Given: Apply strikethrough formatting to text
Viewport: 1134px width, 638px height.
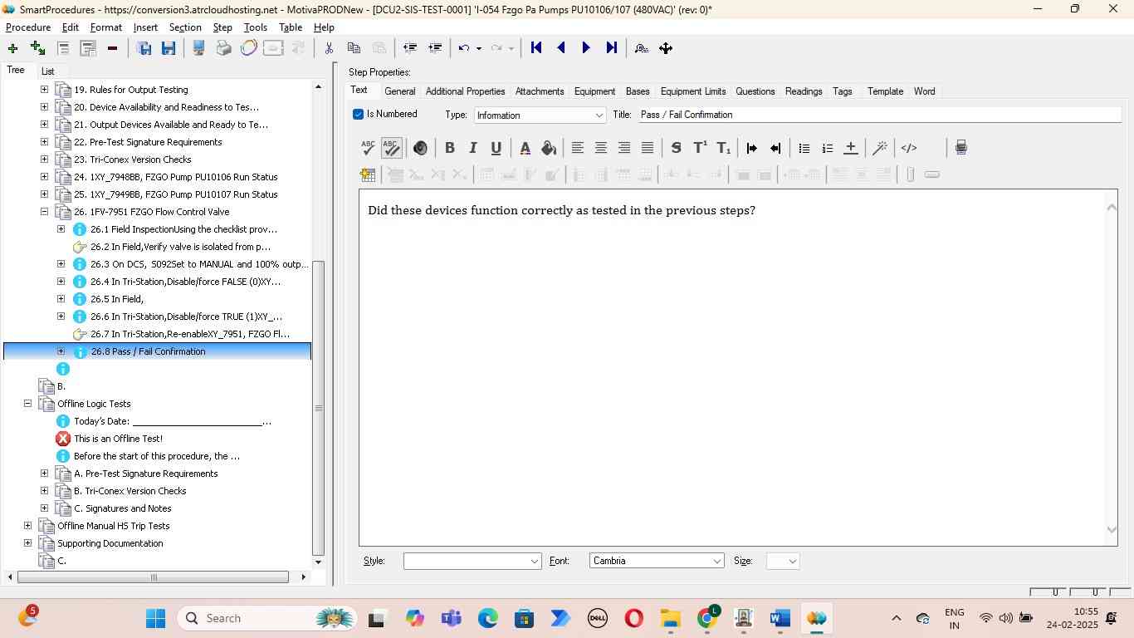Looking at the screenshot, I should click(676, 148).
